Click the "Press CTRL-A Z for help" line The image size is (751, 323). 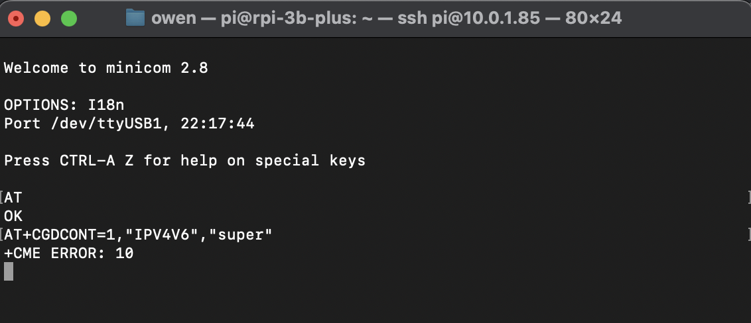[x=184, y=161]
